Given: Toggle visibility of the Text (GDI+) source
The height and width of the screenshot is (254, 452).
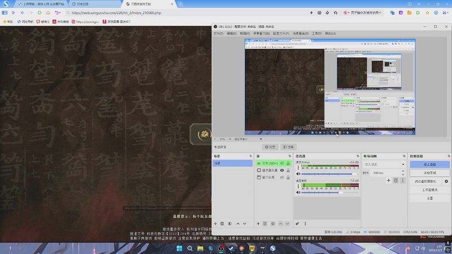Looking at the screenshot, I should (282, 163).
